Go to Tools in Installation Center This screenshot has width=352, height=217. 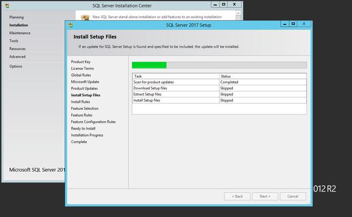click(x=14, y=41)
